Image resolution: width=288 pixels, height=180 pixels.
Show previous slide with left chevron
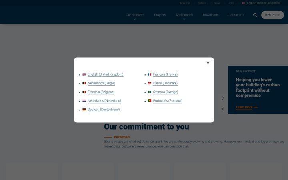(x=222, y=99)
